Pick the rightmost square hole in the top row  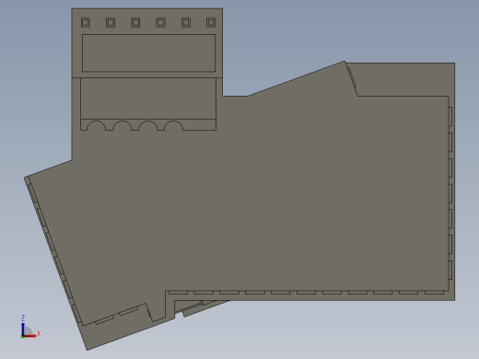[x=211, y=22]
